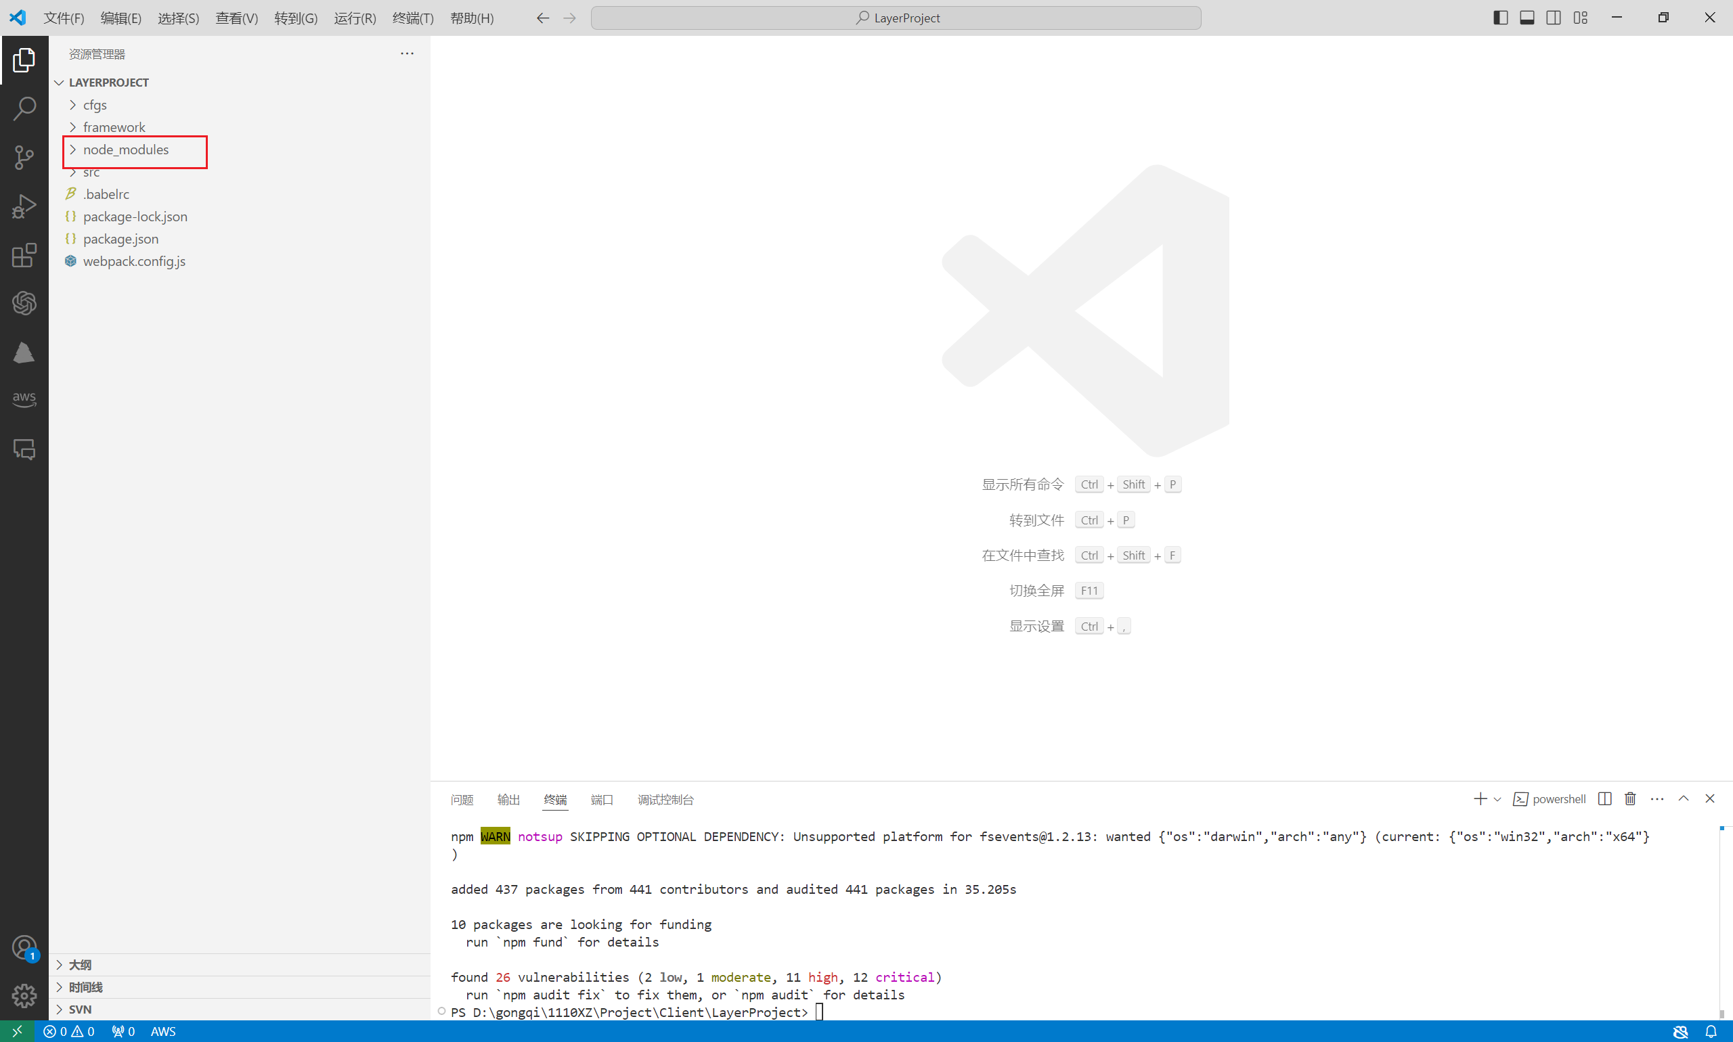This screenshot has height=1042, width=1733.
Task: Switch to the 输出 output tab
Action: click(x=508, y=800)
